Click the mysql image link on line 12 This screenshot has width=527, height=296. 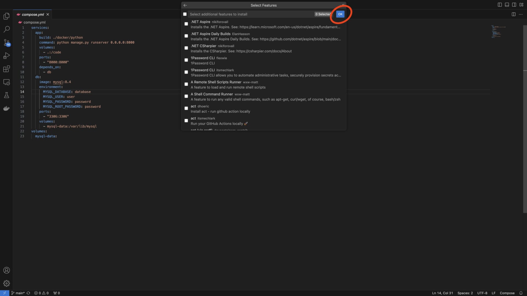[58, 82]
